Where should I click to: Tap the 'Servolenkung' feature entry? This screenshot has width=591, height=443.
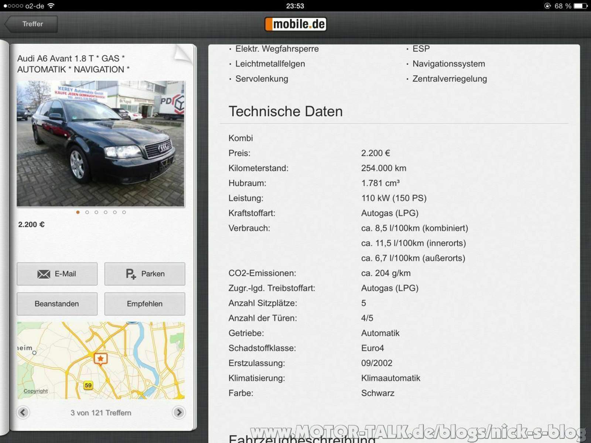tap(262, 79)
